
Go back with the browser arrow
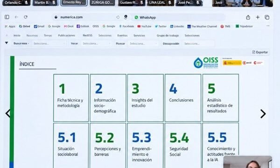pyautogui.click(x=16, y=17)
